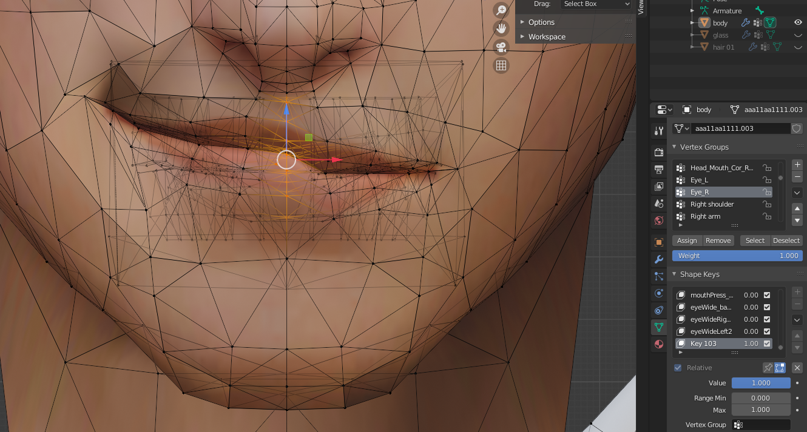The image size is (807, 432).
Task: Open World properties globe icon
Action: tap(659, 220)
